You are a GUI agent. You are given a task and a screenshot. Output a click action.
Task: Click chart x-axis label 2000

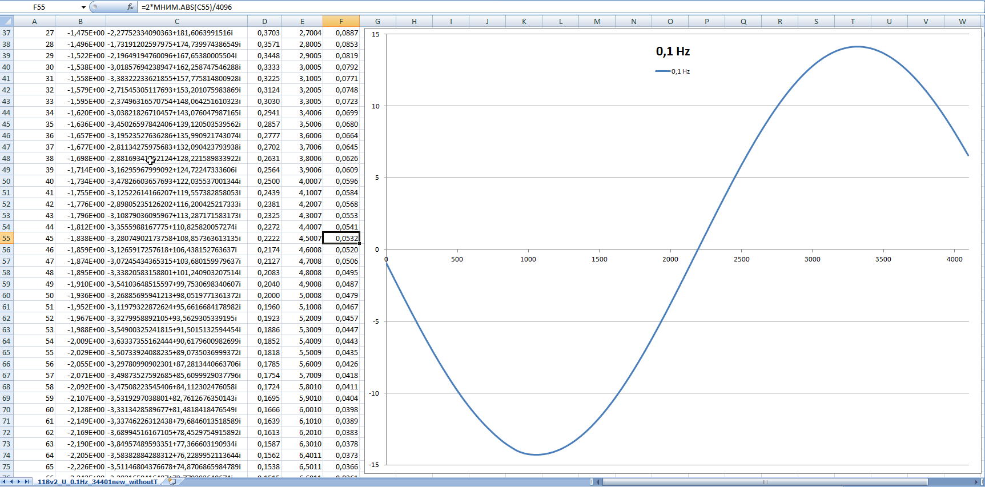click(670, 259)
